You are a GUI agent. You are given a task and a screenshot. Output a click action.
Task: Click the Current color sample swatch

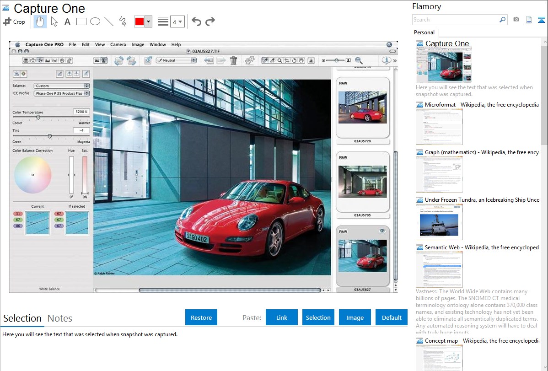(38, 223)
